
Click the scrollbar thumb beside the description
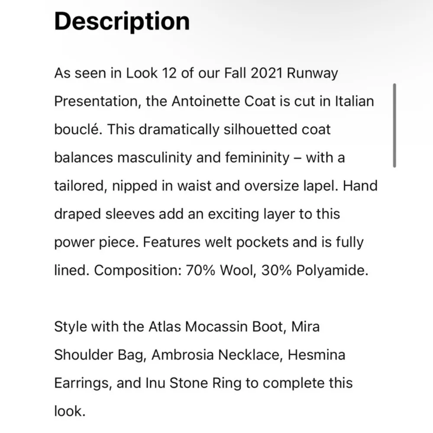click(394, 126)
